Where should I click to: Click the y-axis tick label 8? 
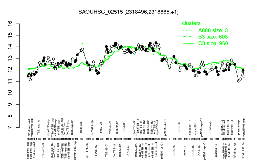coord(10,116)
